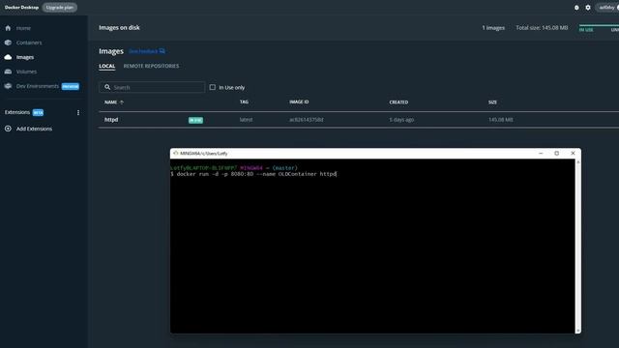Viewport: 619px width, 348px height.
Task: Open Extensions three-dot menu
Action: (78, 112)
